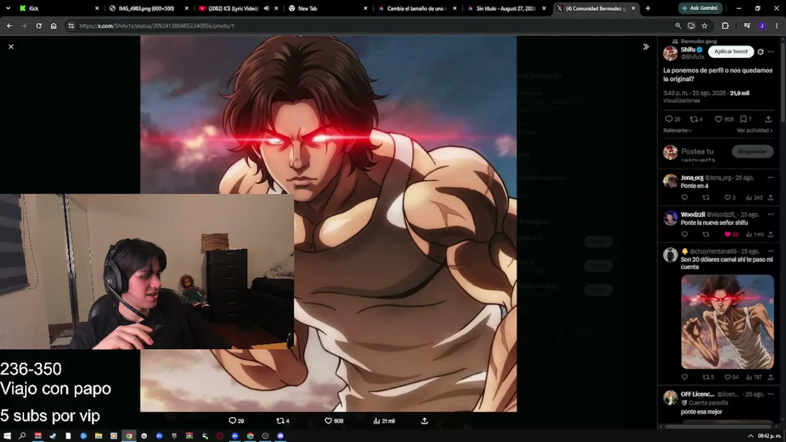Click the repost icon below the photo
786x442 pixels.
click(x=280, y=421)
